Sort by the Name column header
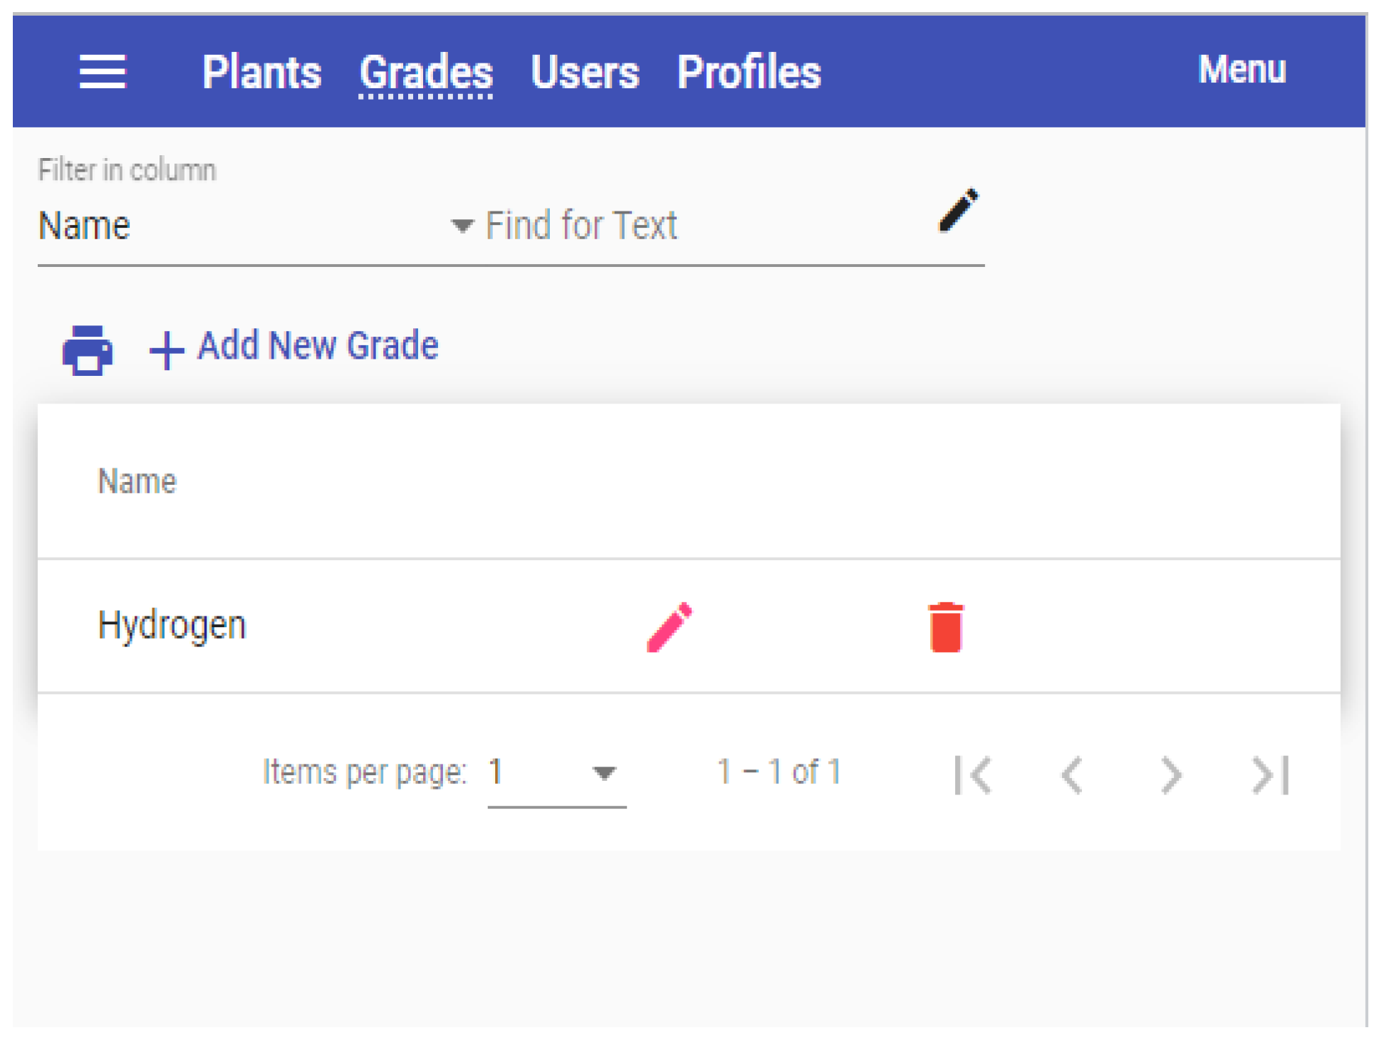The image size is (1384, 1045). click(137, 481)
